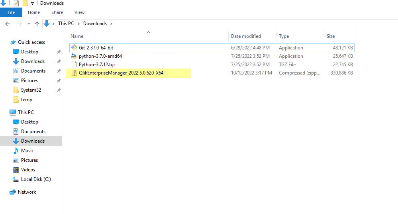
Task: Select the python-3.7.0-amd64 installer icon
Action: 74,56
